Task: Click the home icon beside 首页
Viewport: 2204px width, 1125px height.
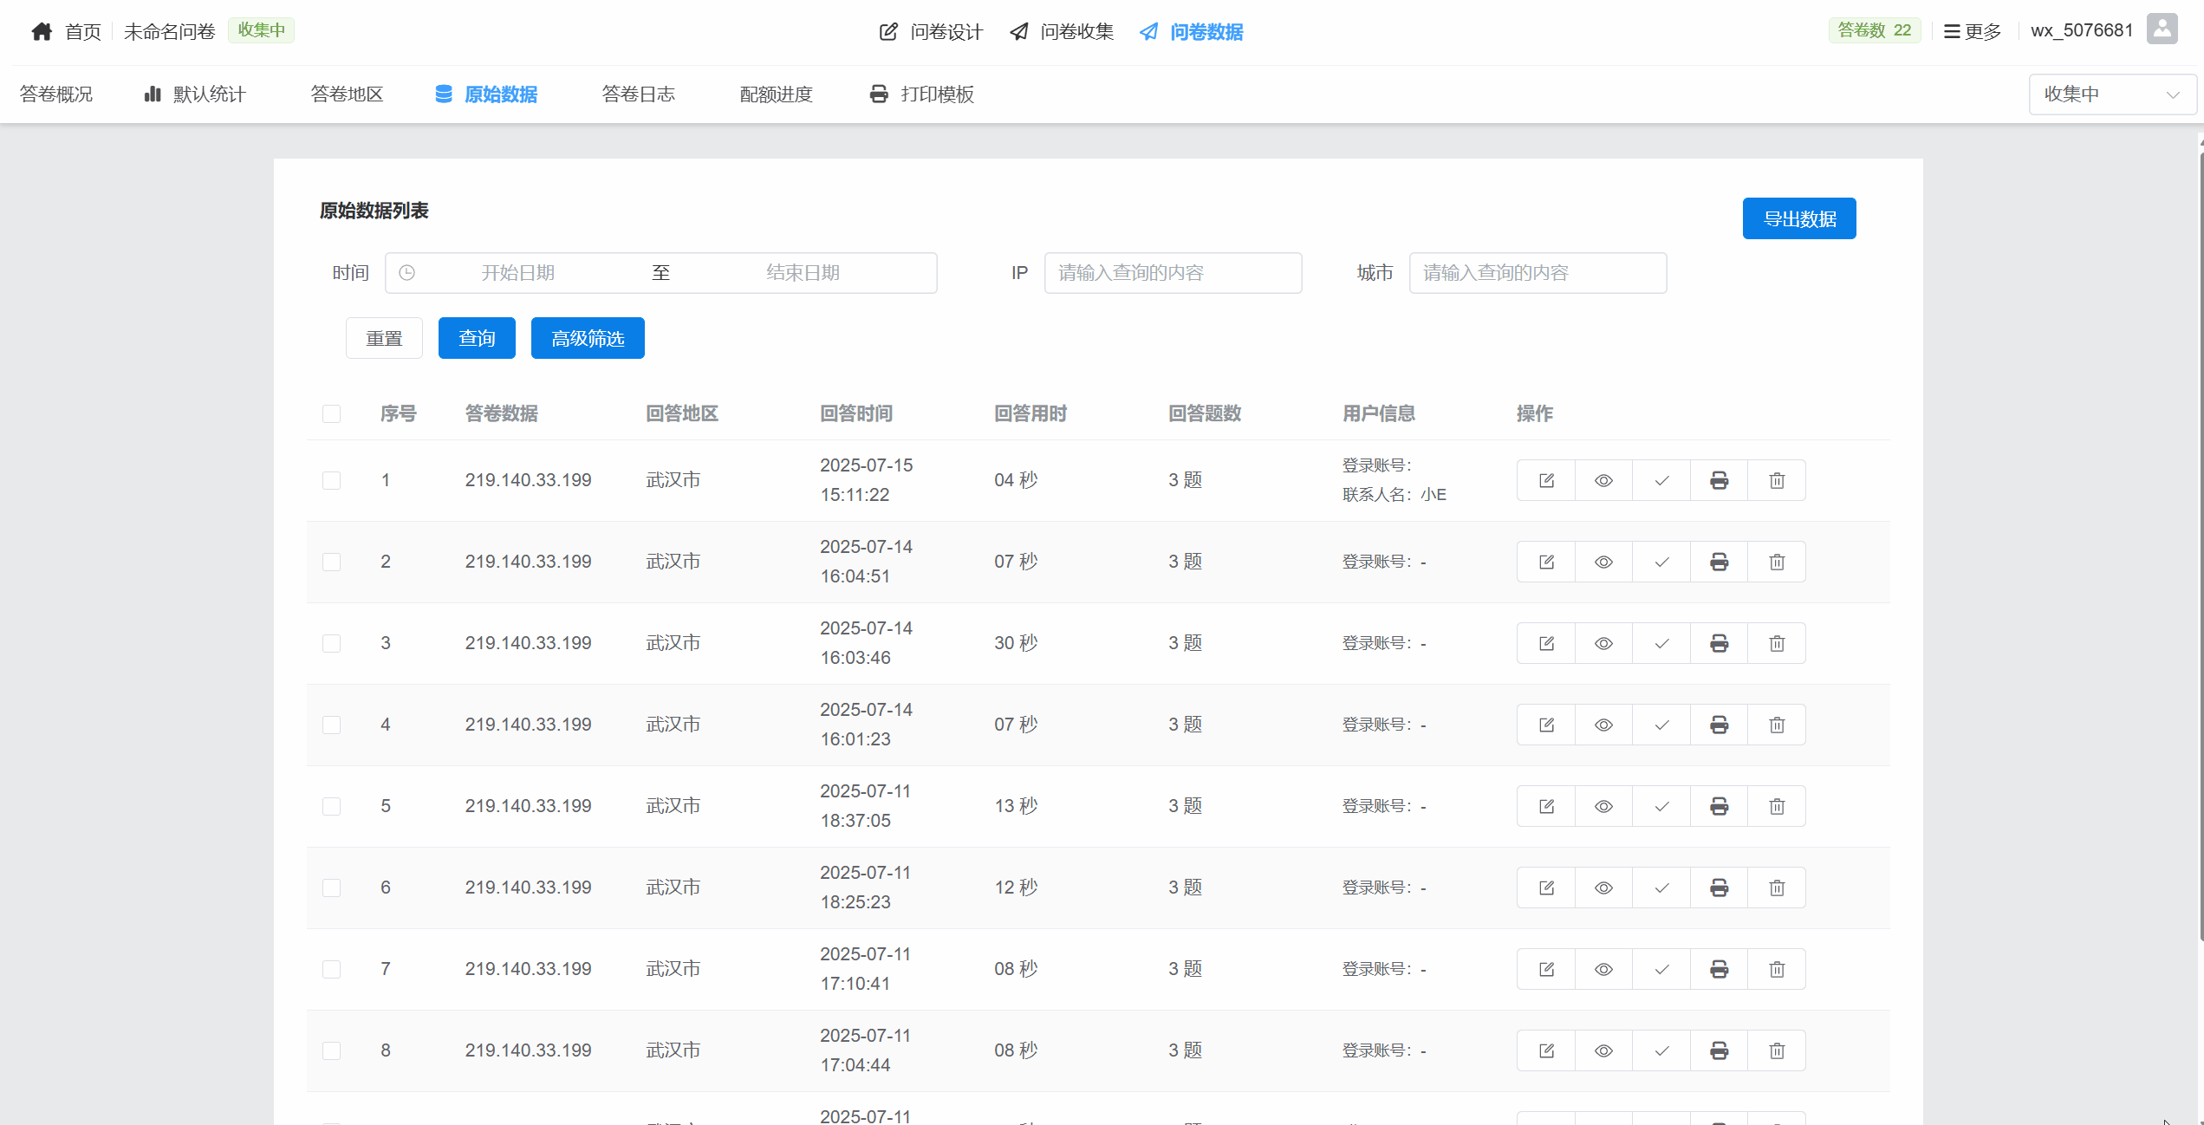Action: point(42,32)
